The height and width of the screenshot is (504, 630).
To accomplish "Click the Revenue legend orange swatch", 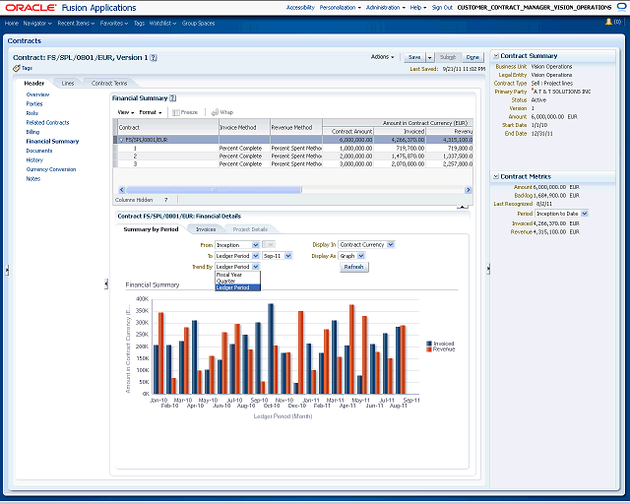I will tap(429, 349).
